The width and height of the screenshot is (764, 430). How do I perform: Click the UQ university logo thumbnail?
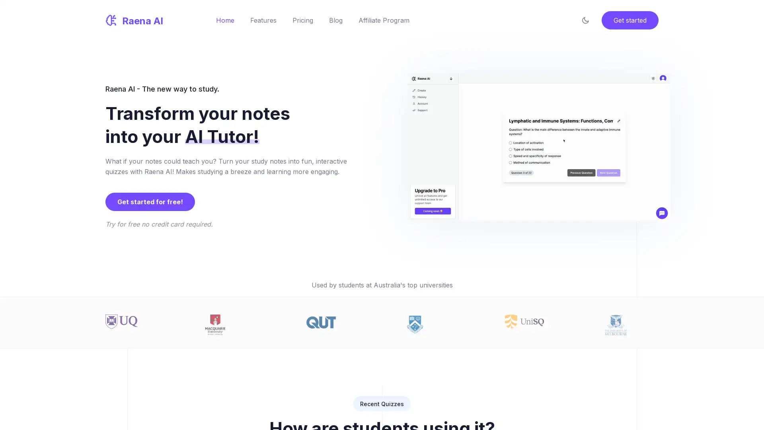tap(121, 321)
